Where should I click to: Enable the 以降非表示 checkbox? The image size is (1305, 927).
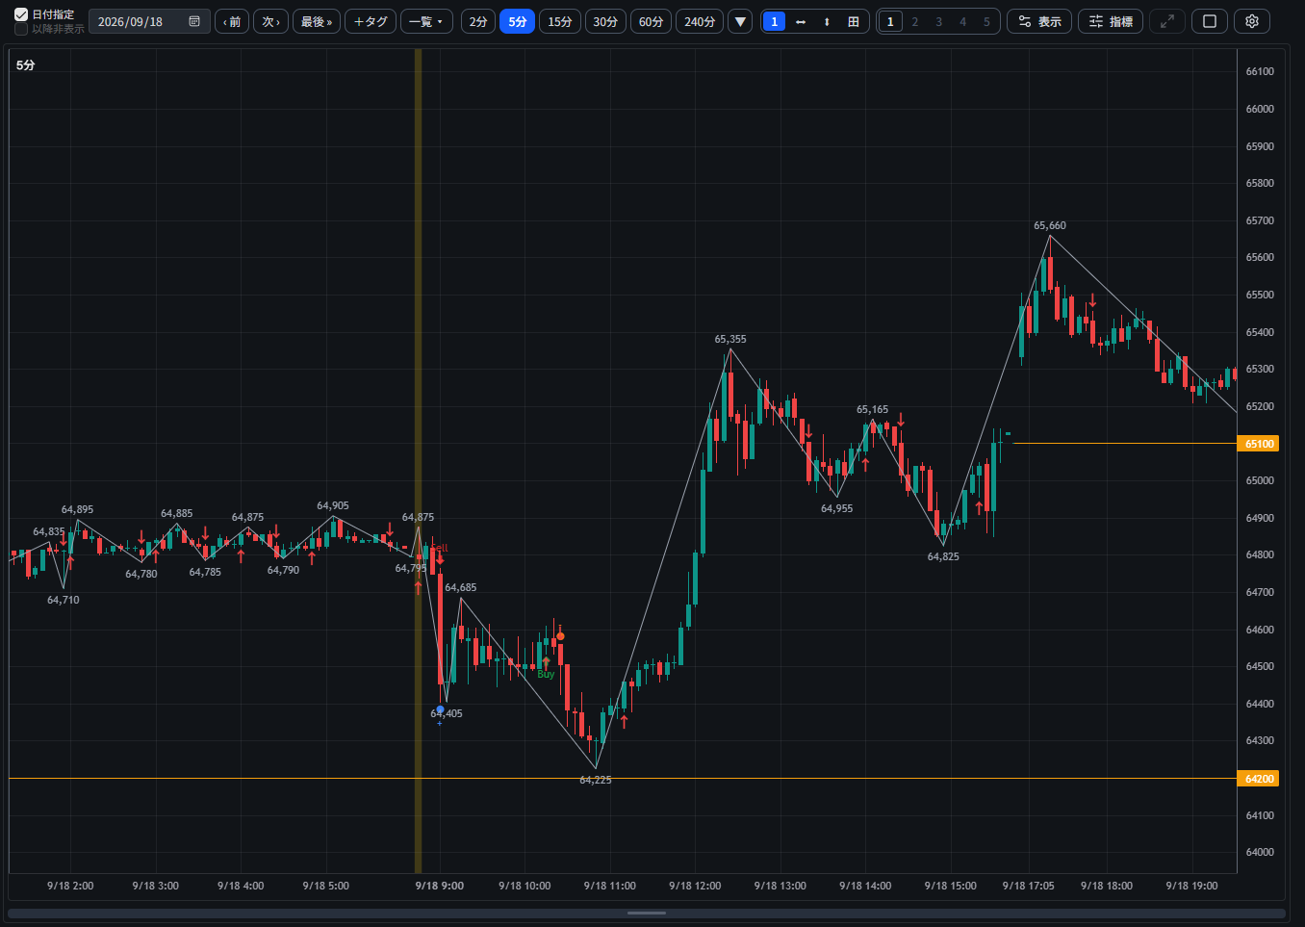(21, 29)
